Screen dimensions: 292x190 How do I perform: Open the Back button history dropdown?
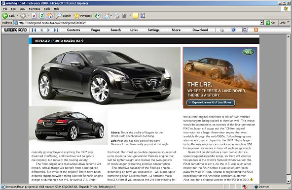pyautogui.click(x=17, y=16)
